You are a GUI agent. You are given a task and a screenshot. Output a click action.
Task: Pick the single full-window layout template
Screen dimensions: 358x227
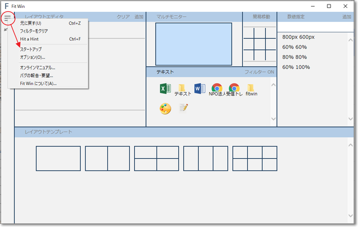coord(58,158)
